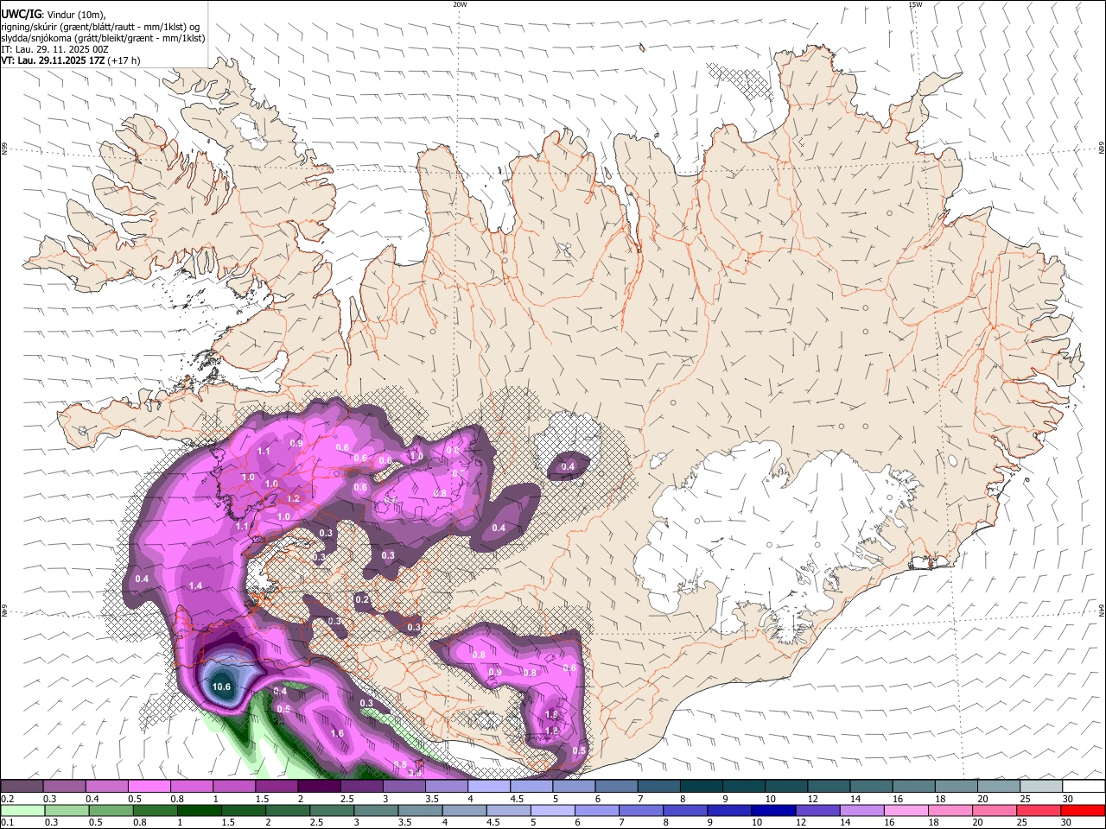Click the 0.2 precipitation value on the map
Image resolution: width=1106 pixels, height=829 pixels.
point(362,599)
